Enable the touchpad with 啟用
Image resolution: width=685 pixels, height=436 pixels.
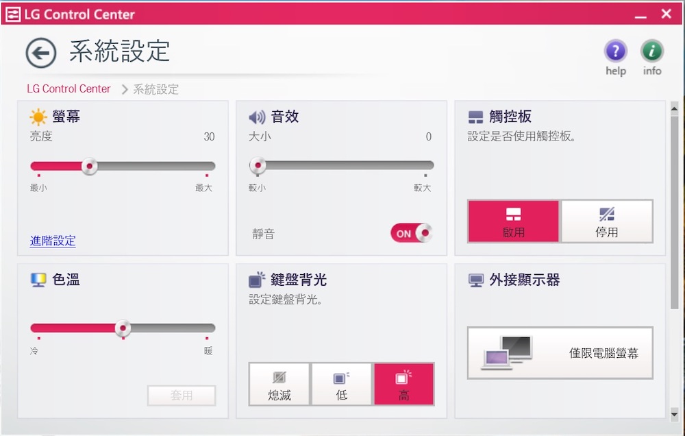tap(513, 221)
